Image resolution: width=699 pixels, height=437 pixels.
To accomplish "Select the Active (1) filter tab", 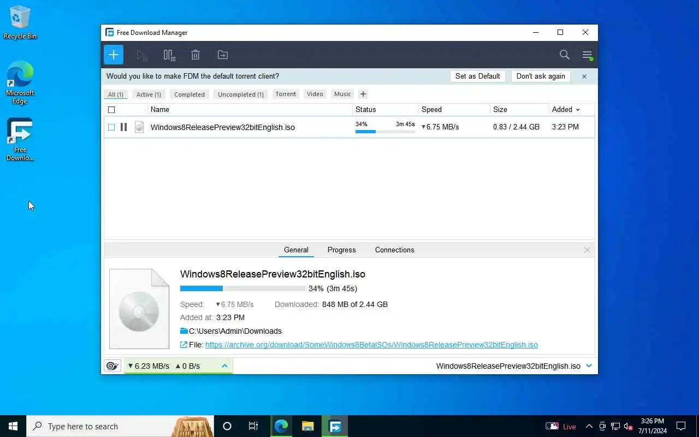I will click(149, 95).
